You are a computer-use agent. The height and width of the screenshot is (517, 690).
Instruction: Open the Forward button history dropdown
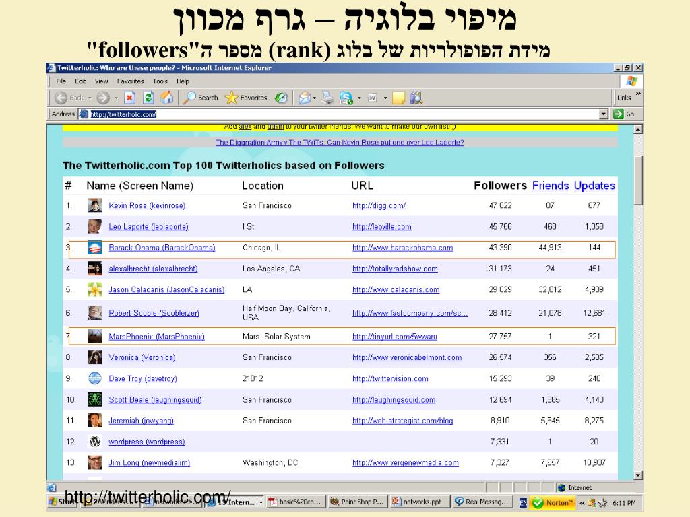click(x=116, y=98)
